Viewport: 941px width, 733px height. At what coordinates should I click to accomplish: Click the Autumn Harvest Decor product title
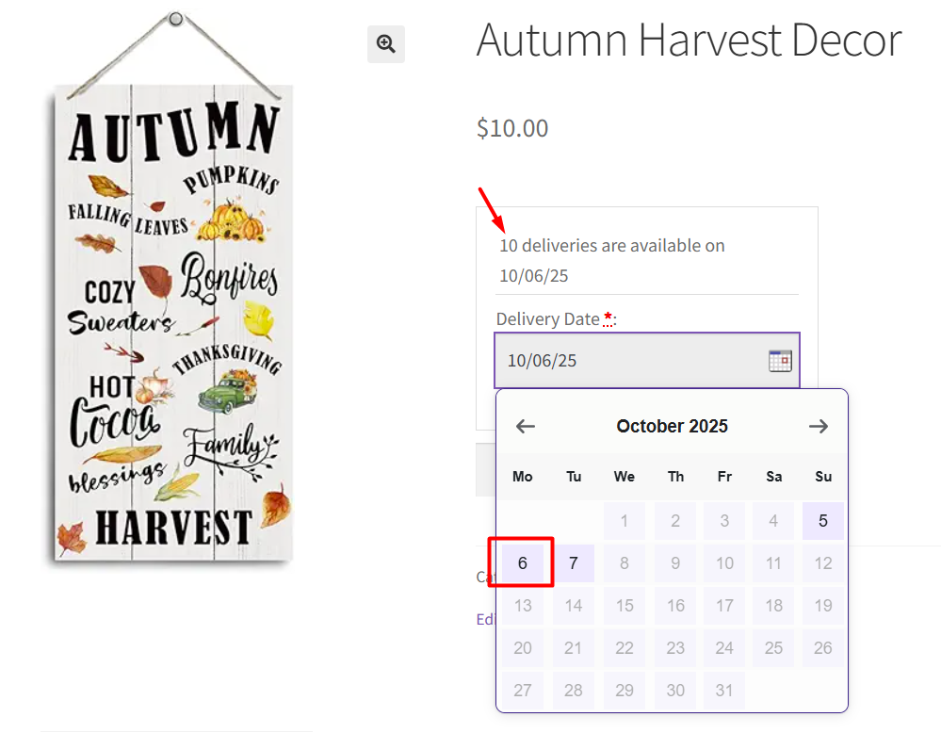coord(689,41)
